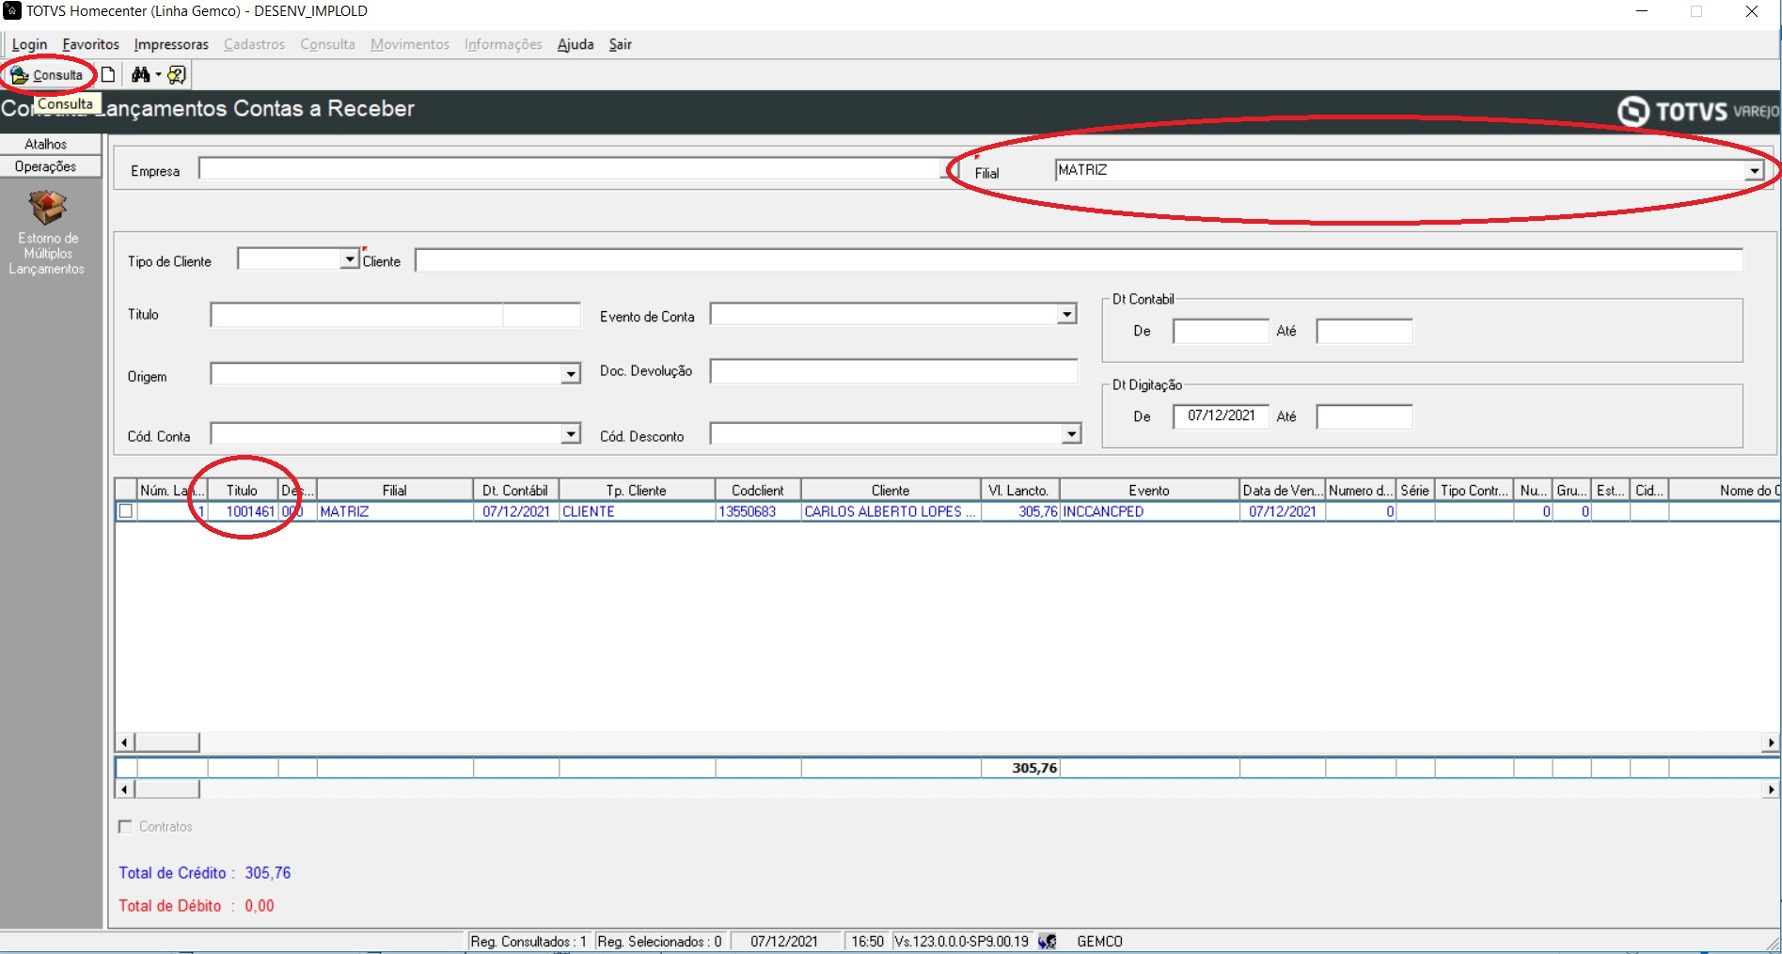
Task: Click the Doc. Devolução input field
Action: 893,371
